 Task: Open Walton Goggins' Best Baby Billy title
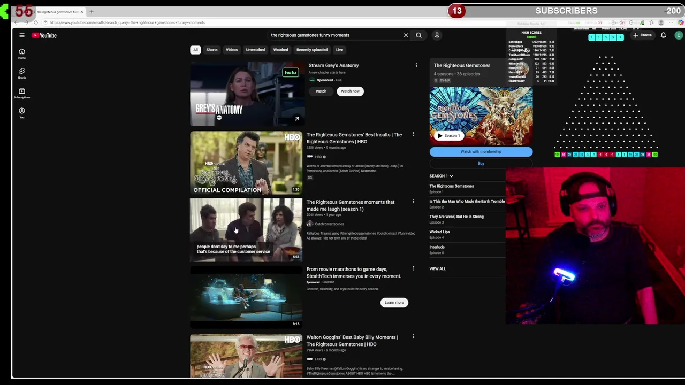pyautogui.click(x=352, y=341)
